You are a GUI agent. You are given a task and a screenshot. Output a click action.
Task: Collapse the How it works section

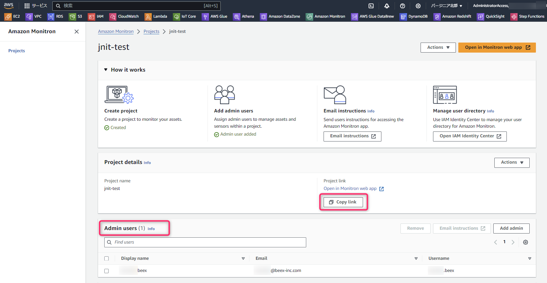pyautogui.click(x=106, y=70)
